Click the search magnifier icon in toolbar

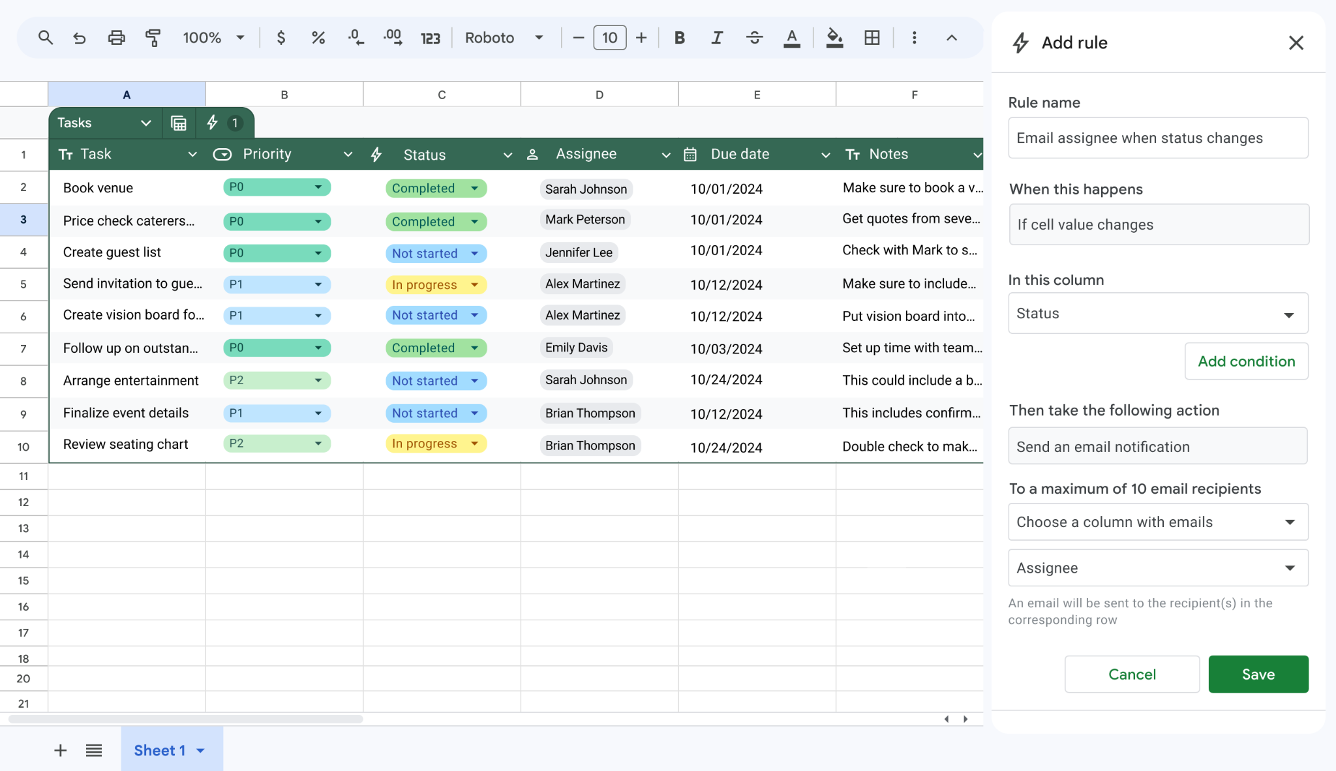[x=45, y=38]
